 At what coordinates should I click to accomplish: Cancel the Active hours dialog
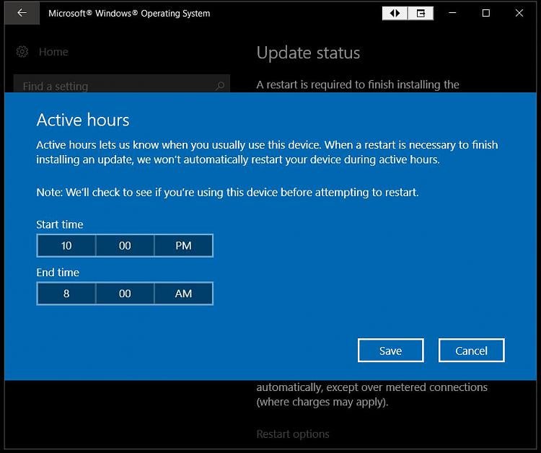(471, 351)
